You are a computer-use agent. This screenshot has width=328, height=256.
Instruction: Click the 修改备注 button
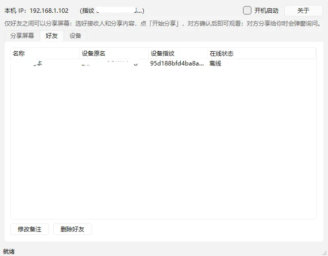click(x=30, y=229)
